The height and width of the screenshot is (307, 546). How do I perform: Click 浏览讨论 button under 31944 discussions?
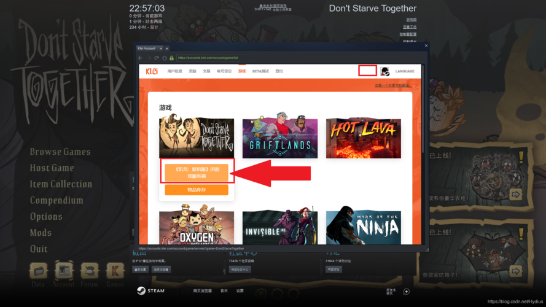coord(333,270)
